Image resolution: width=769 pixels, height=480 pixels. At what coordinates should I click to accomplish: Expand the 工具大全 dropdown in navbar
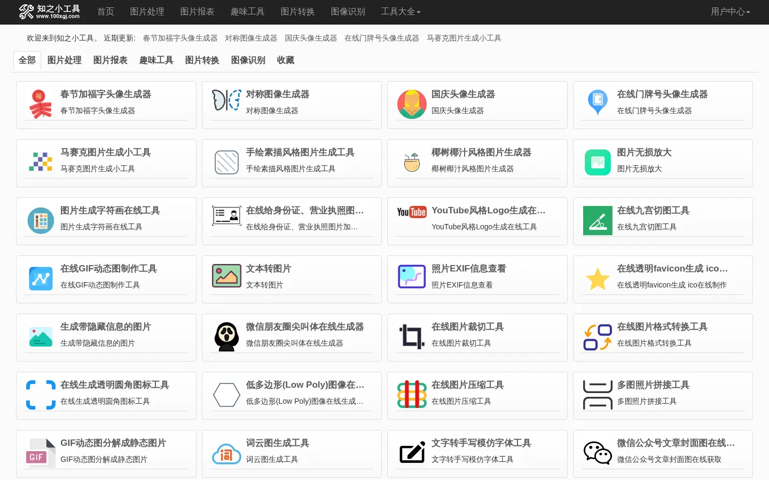point(401,12)
